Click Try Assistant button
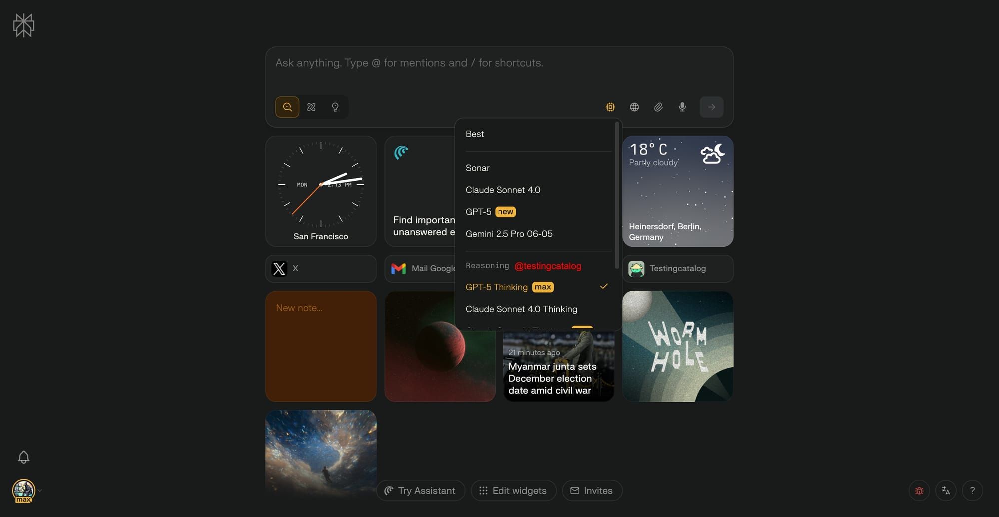999x517 pixels. pyautogui.click(x=420, y=491)
